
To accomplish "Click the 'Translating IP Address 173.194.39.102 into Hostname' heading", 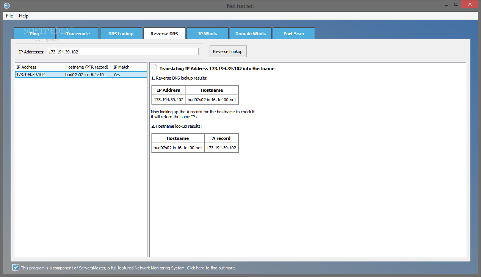I will pyautogui.click(x=217, y=69).
